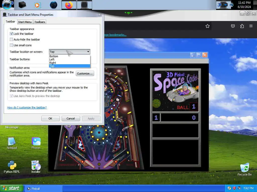This screenshot has height=192, width=257.
Task: Maximize the Pinball window
Action: click(199, 55)
